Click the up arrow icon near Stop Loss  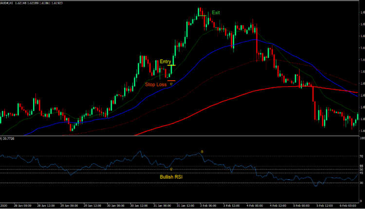[171, 84]
